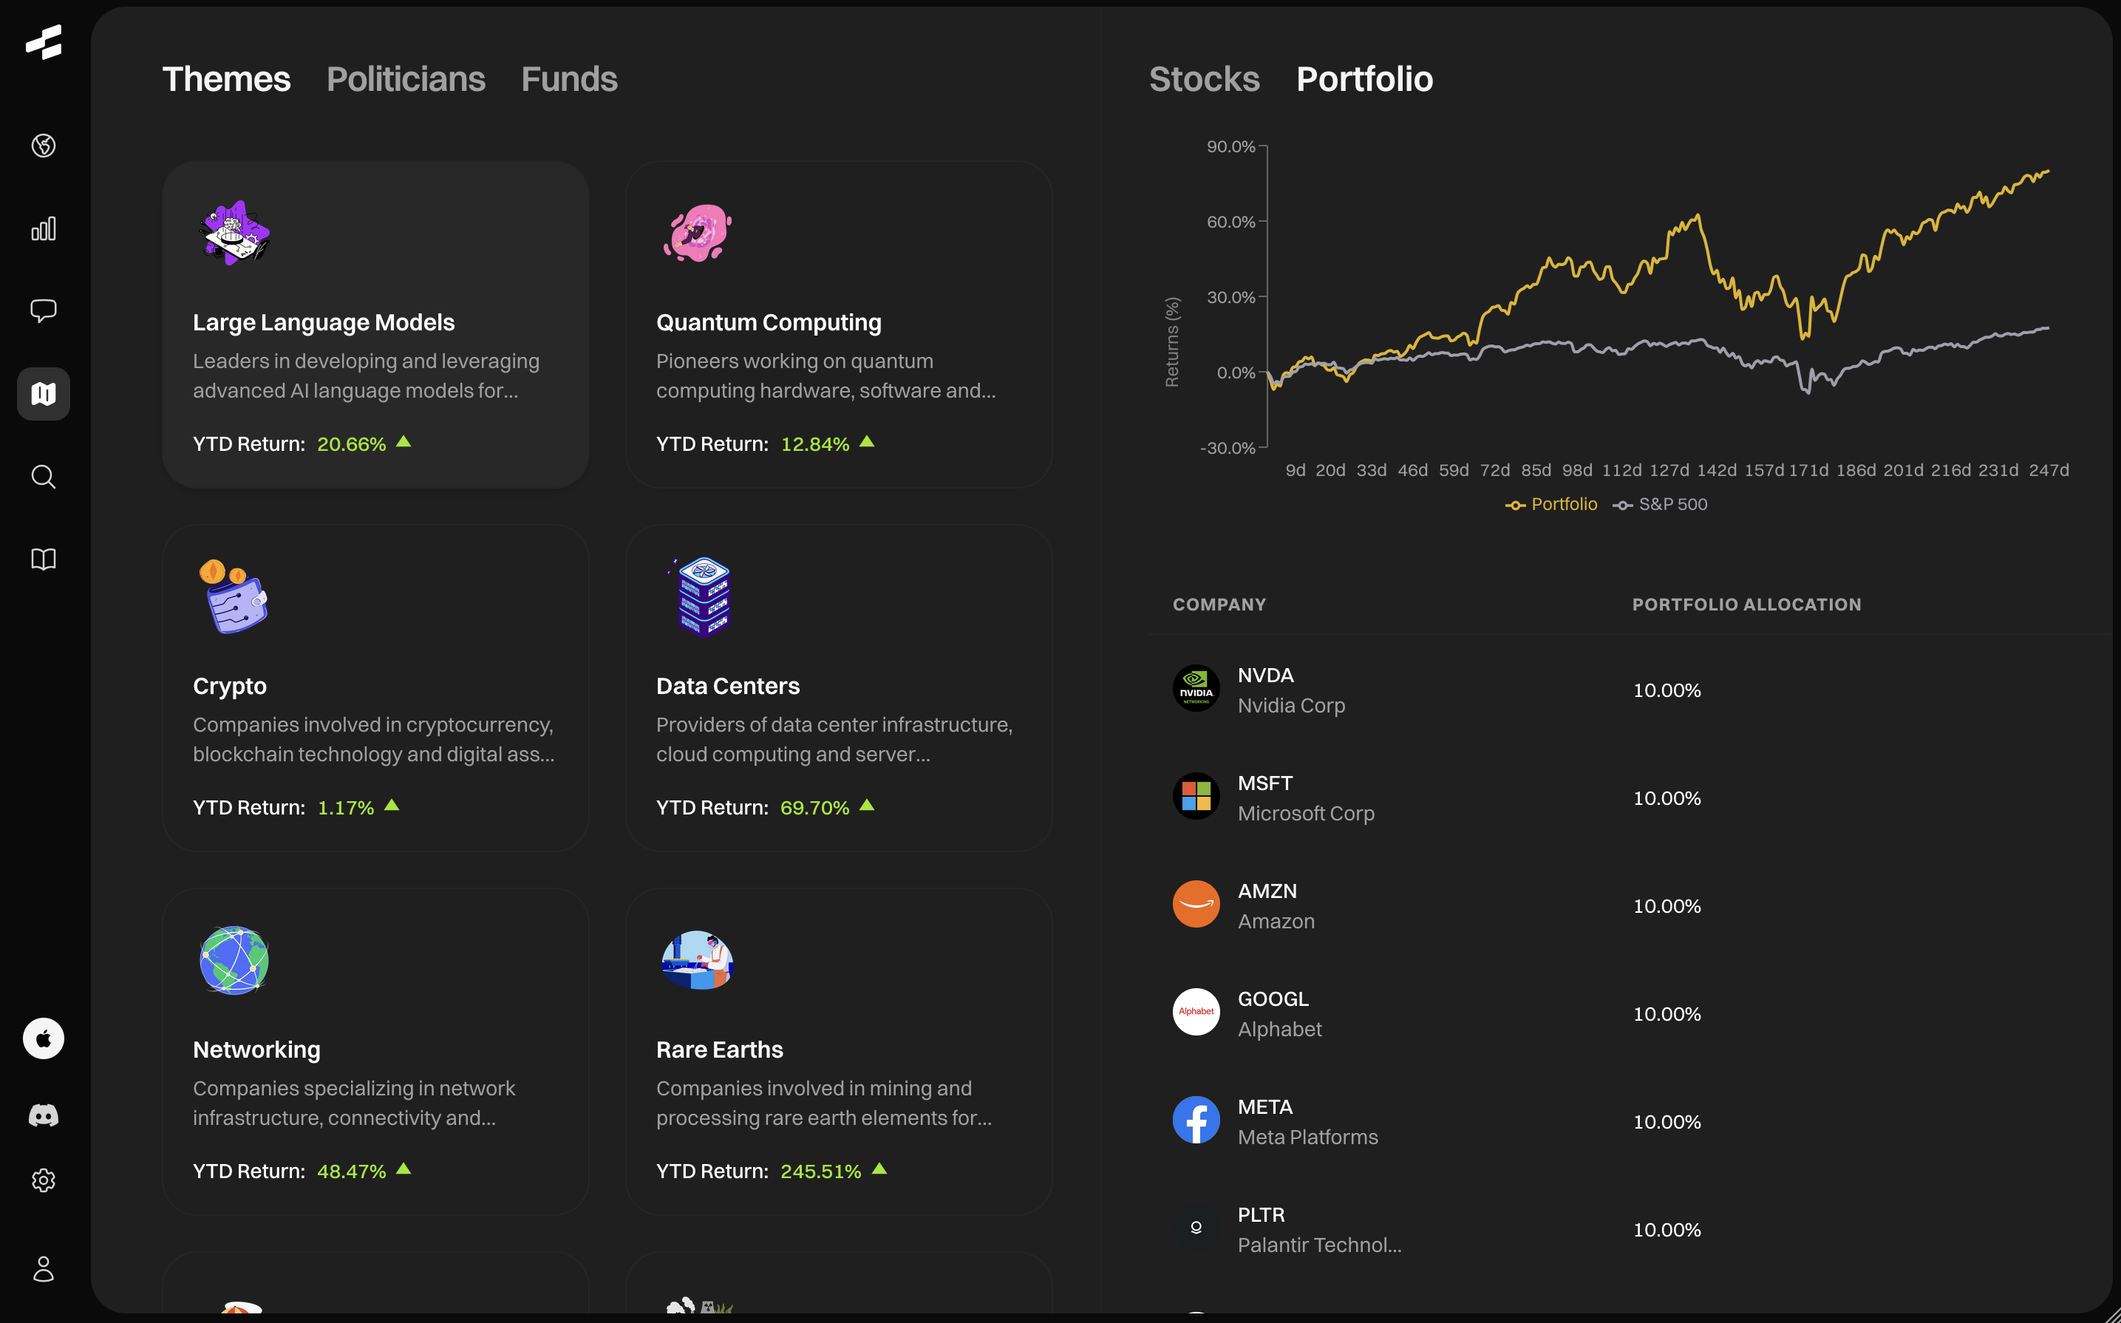Select the map icon in the sidebar
This screenshot has height=1323, width=2121.
43,394
